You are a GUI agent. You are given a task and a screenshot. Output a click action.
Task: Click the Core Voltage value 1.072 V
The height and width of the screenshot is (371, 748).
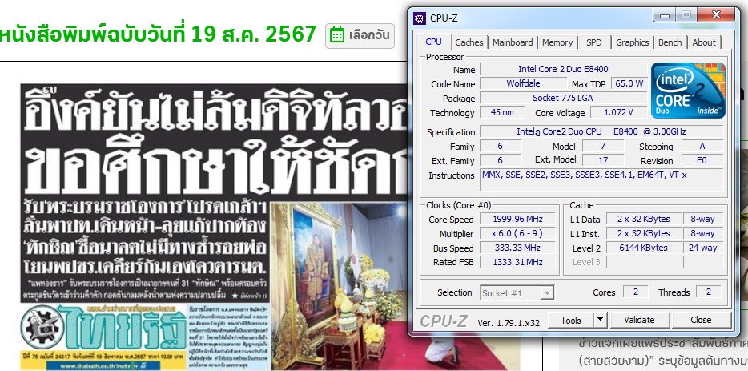(618, 113)
